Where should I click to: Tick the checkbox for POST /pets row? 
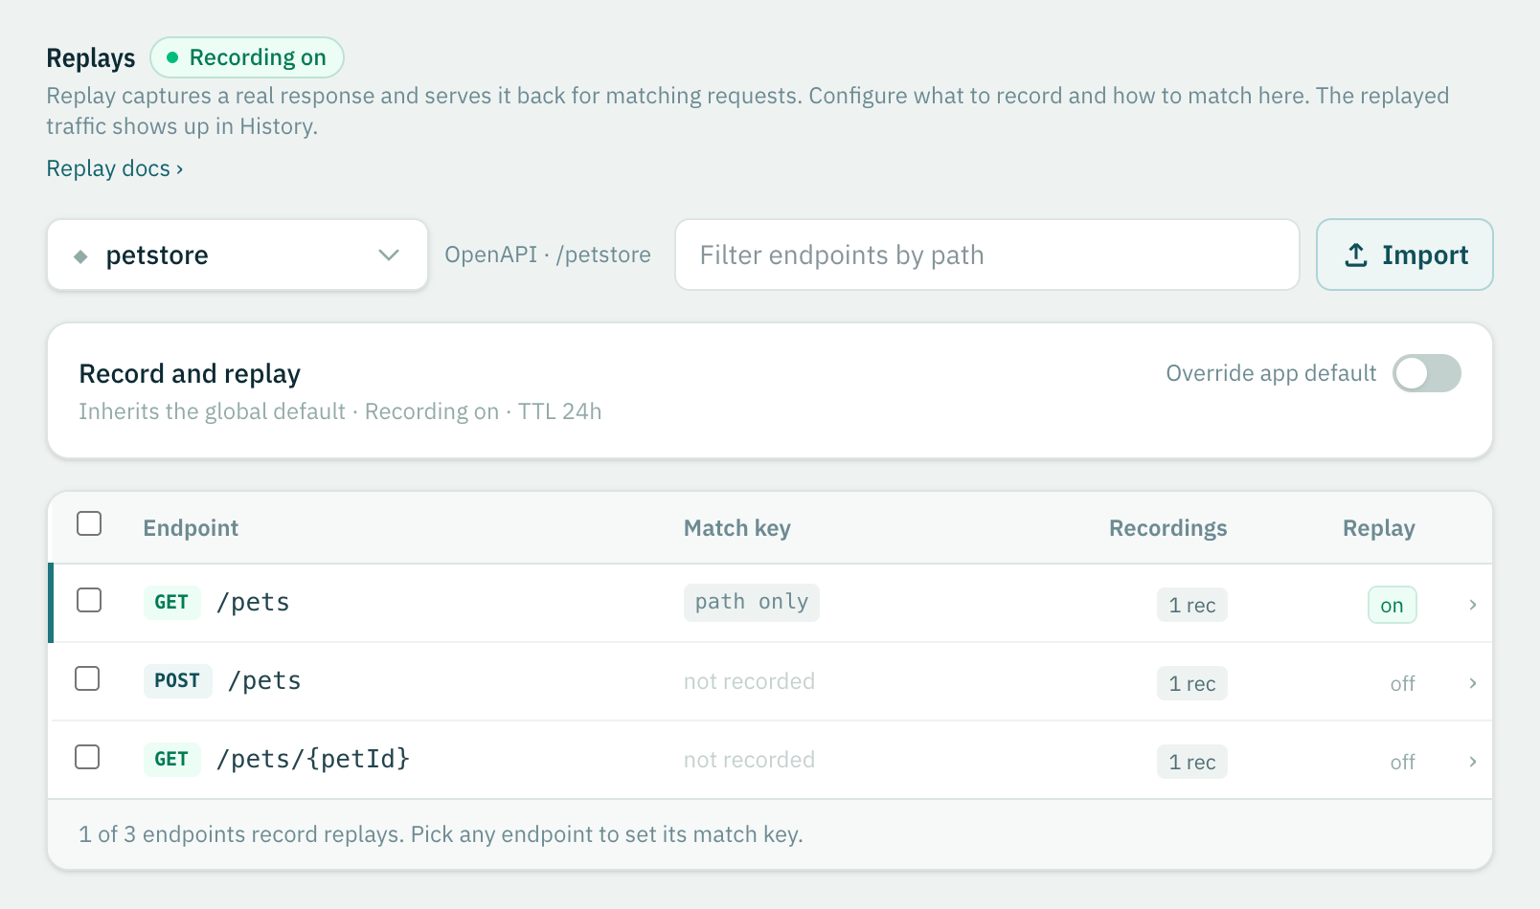[x=87, y=678]
